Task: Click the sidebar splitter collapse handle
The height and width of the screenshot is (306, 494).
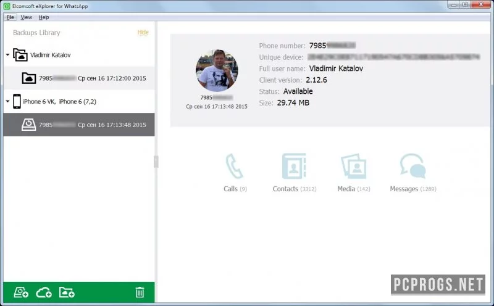Action: 156,162
